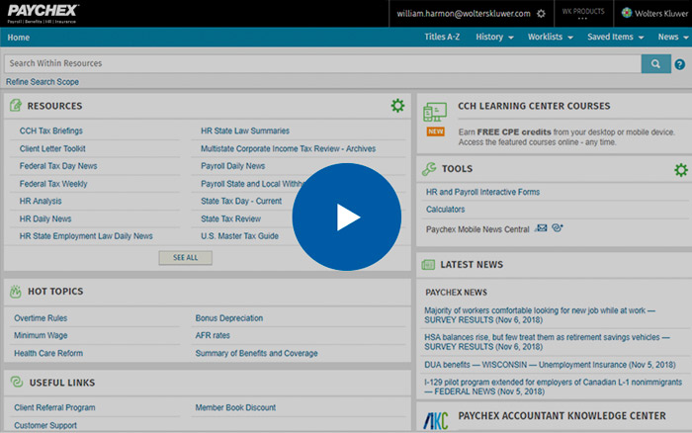This screenshot has height=433, width=692.
Task: Open State Tax Day - Current
Action: point(241,201)
